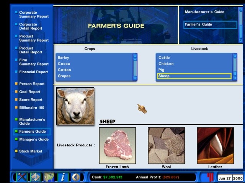Click the back arrow icon
The image size is (245, 183).
76,177
